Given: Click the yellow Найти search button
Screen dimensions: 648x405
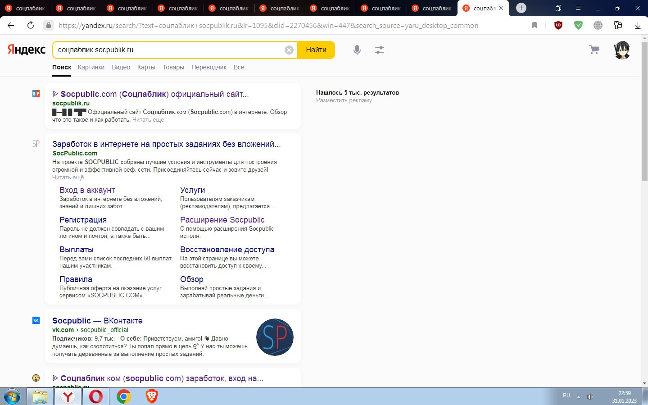Looking at the screenshot, I should point(316,50).
